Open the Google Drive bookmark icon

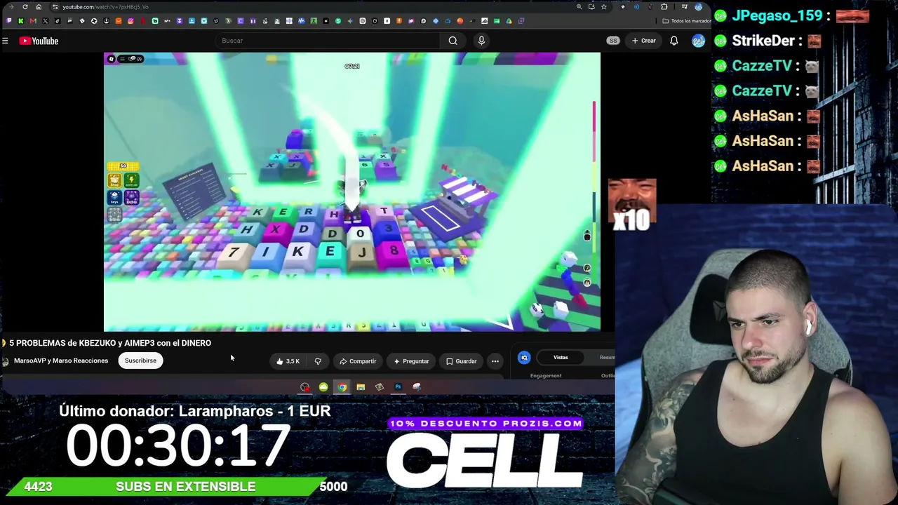pos(509,21)
